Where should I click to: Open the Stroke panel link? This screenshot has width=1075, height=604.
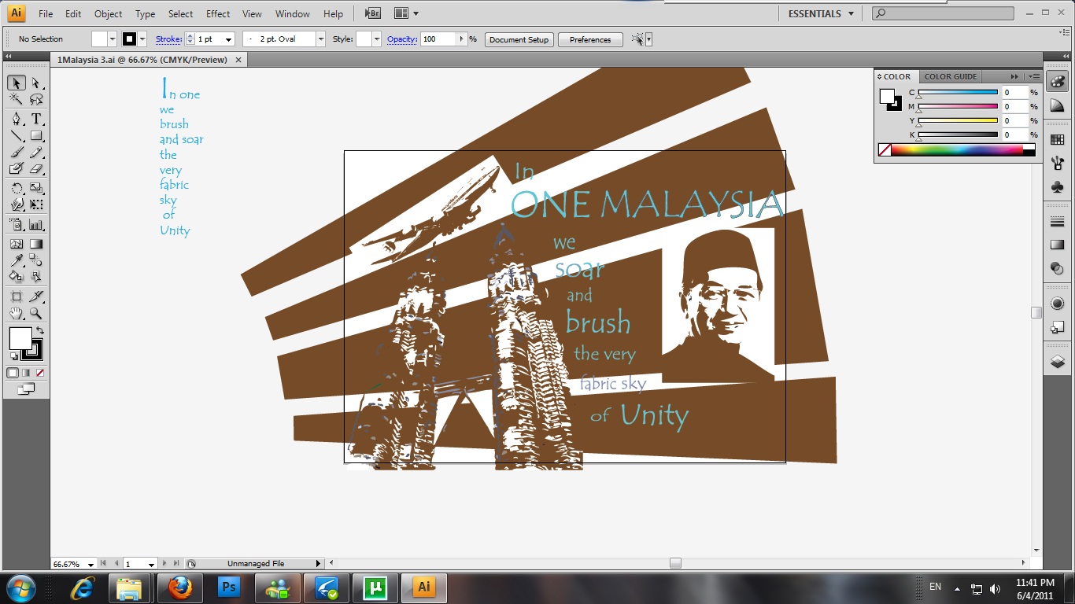168,39
